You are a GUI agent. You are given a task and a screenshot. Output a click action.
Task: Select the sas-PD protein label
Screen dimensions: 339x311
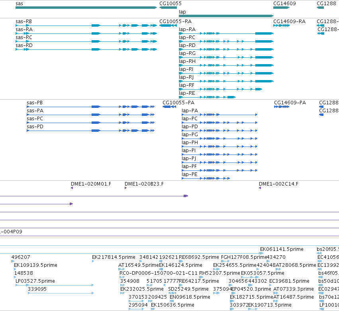click(35, 127)
